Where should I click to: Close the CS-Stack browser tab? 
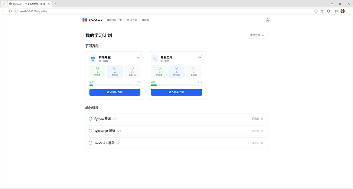point(49,4)
